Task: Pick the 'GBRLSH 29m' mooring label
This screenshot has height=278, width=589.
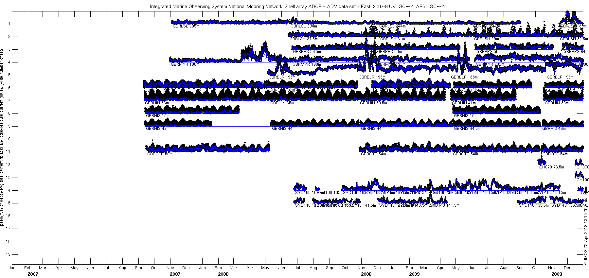Action: coord(487,39)
